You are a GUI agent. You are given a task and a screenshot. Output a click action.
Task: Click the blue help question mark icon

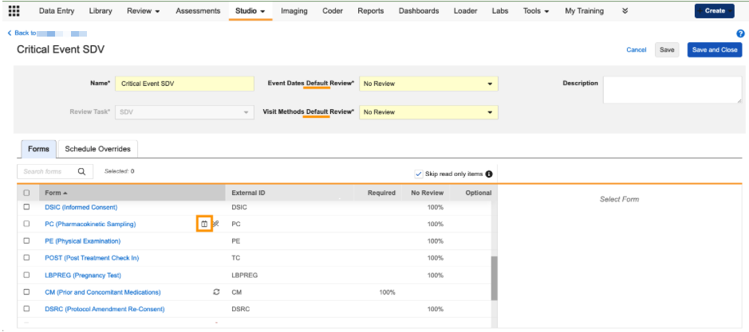tap(740, 33)
